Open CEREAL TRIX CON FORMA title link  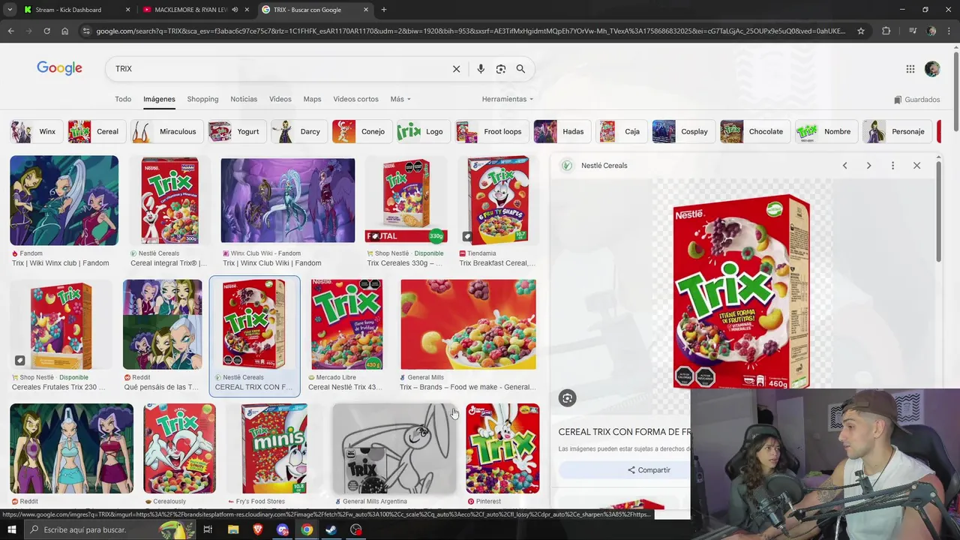coord(625,432)
